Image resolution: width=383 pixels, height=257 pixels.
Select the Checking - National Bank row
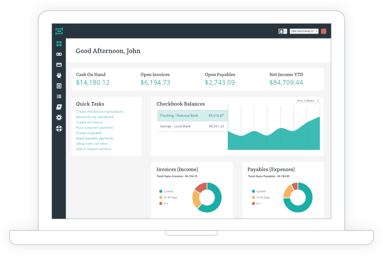(193, 115)
